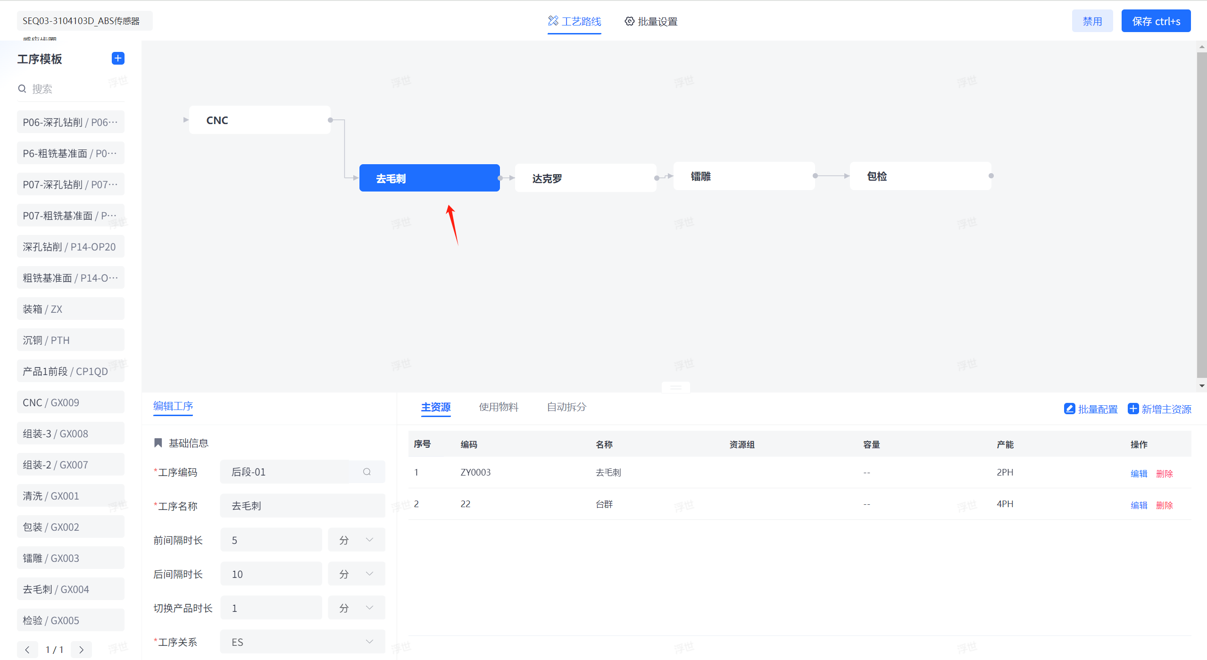The height and width of the screenshot is (660, 1207).
Task: Switch to the 自动拆分 tab
Action: click(x=566, y=407)
